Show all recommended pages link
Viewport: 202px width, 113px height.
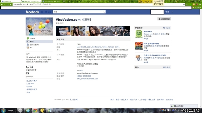pos(167,28)
